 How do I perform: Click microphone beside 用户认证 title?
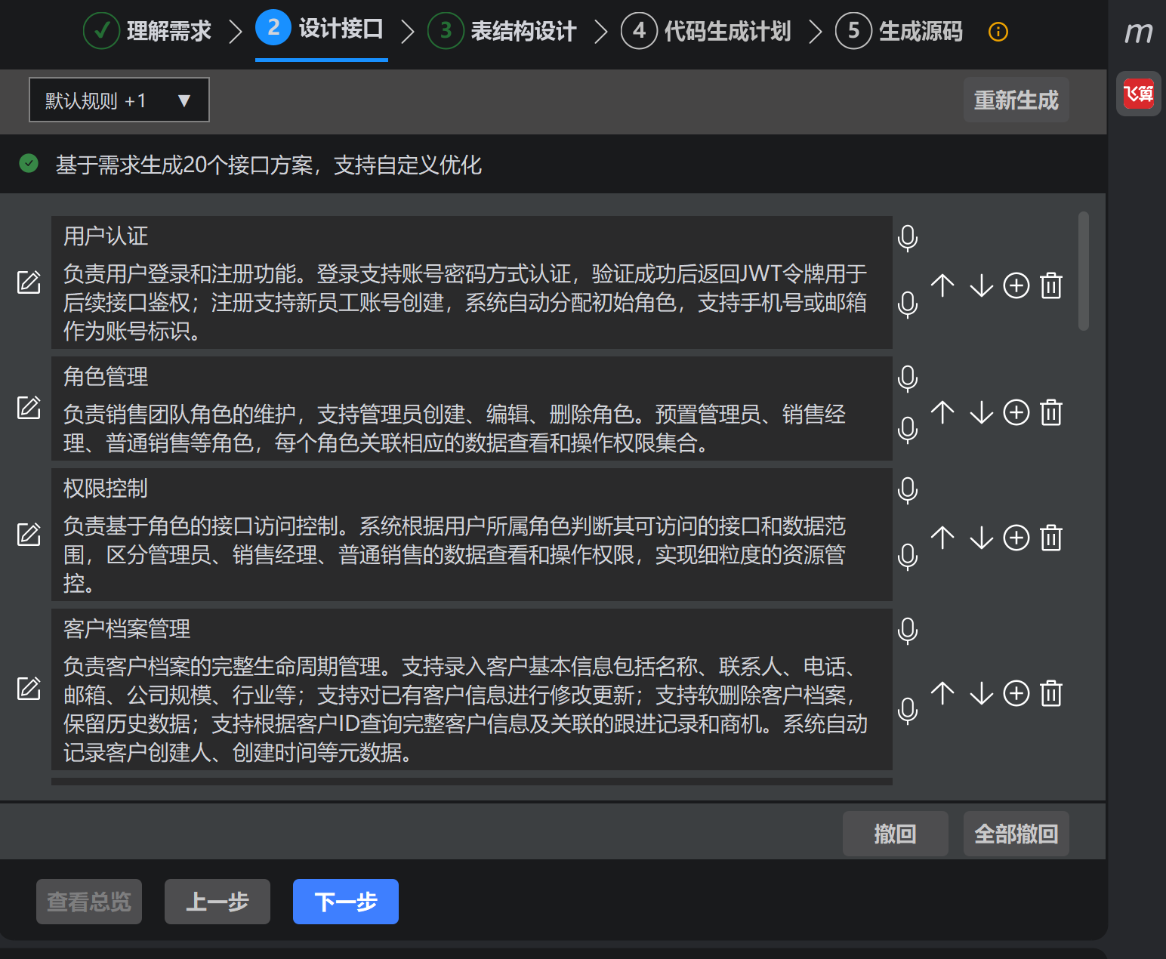point(908,239)
